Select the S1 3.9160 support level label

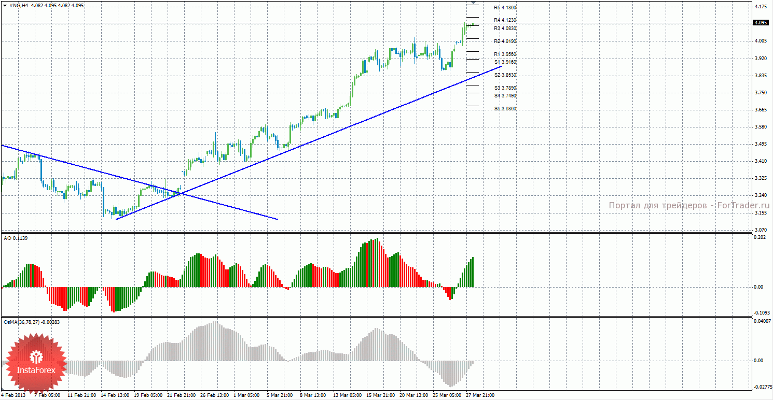505,62
